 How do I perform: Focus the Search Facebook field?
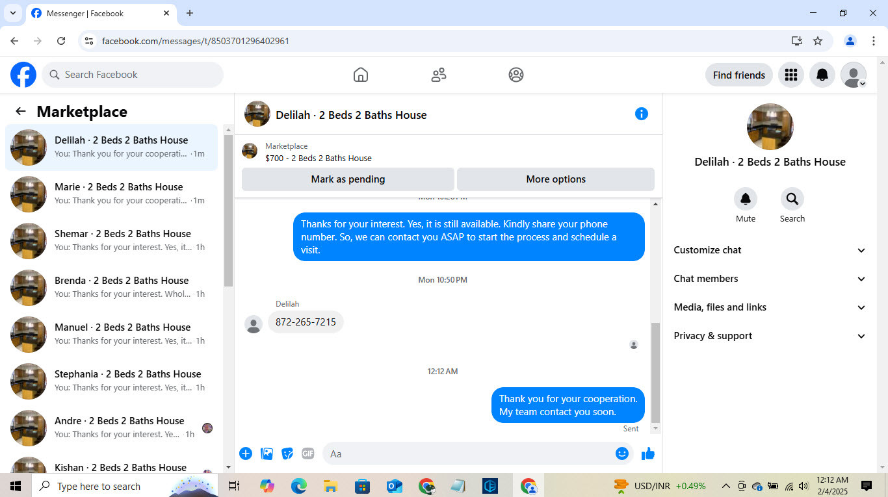pyautogui.click(x=133, y=75)
